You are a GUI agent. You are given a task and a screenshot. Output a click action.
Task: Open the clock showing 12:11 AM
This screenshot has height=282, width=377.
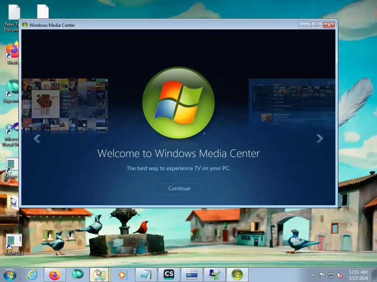click(x=358, y=275)
